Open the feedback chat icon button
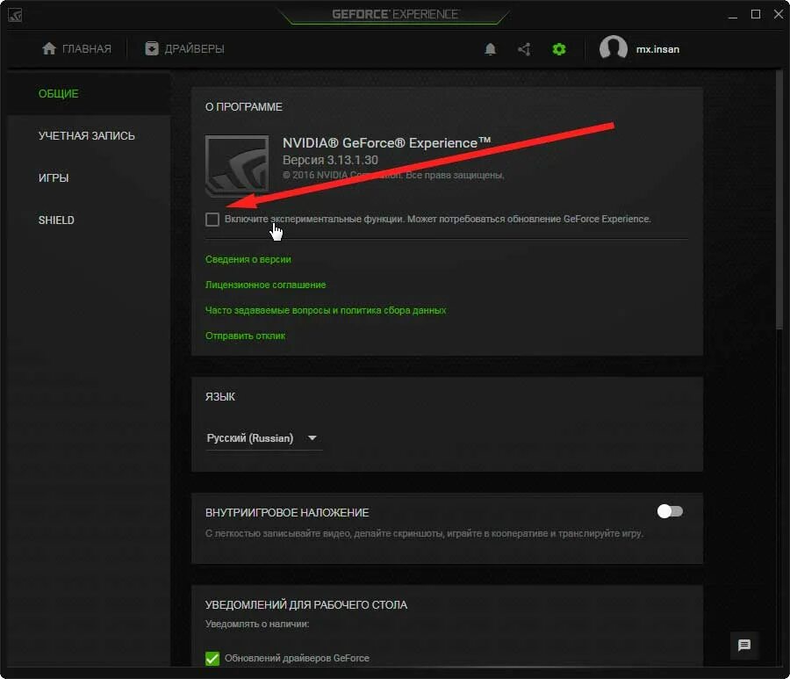 point(744,645)
